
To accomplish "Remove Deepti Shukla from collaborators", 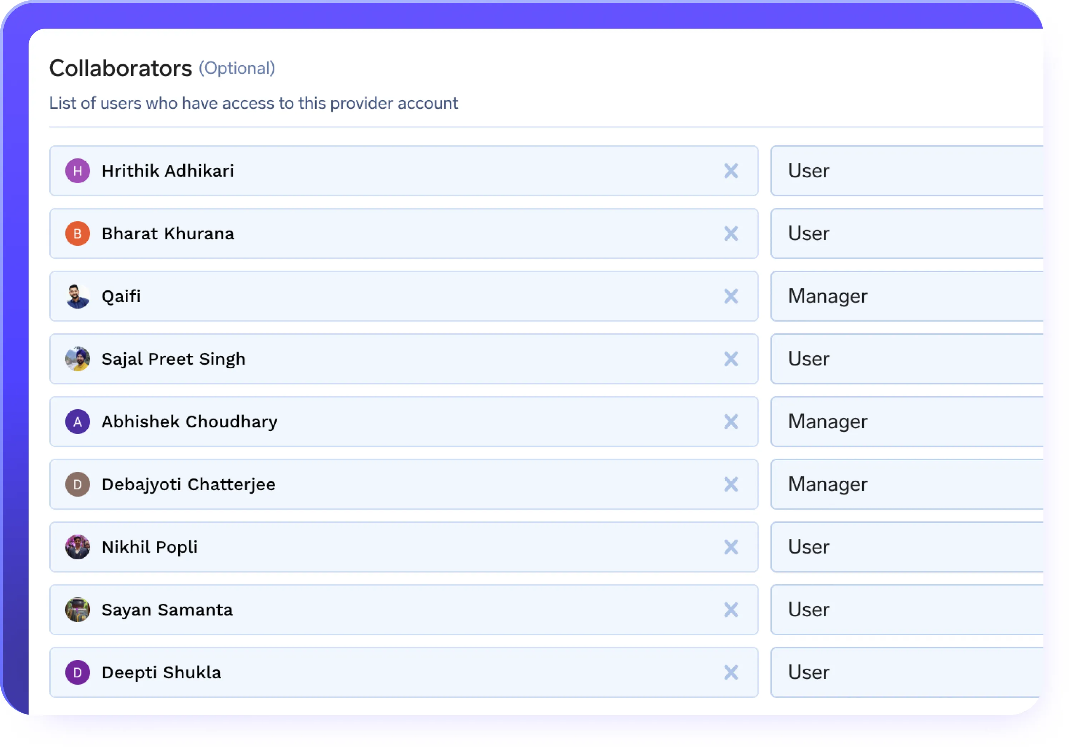I will click(731, 672).
